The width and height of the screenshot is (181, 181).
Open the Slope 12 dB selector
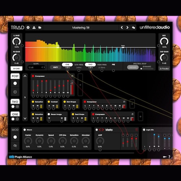(36, 67)
